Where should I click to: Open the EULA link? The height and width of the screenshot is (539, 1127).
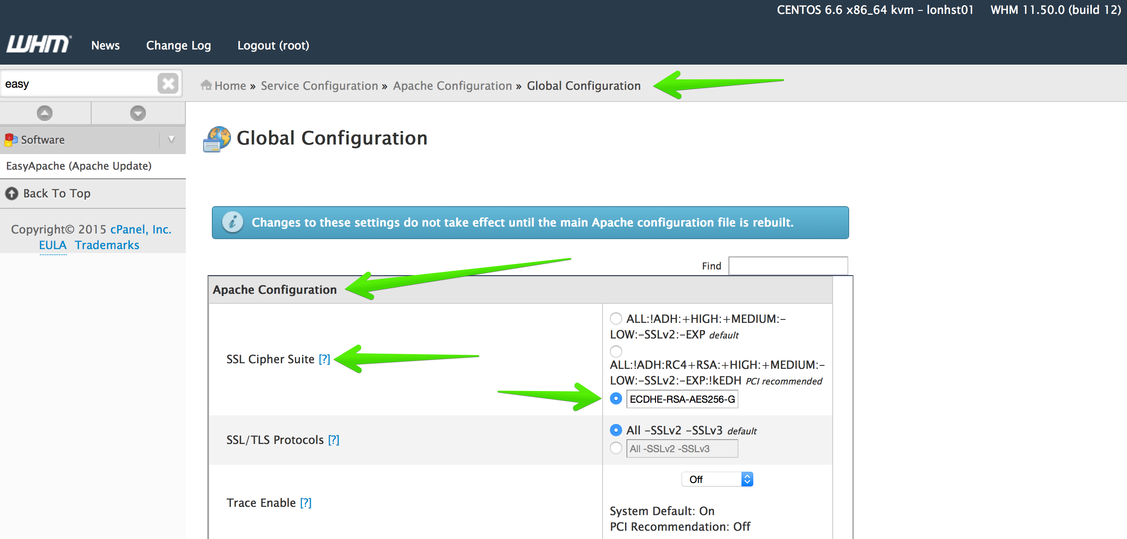click(x=53, y=245)
